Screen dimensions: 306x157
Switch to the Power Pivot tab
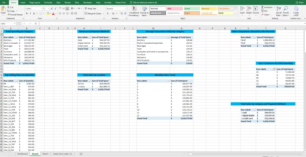(x=120, y=2)
